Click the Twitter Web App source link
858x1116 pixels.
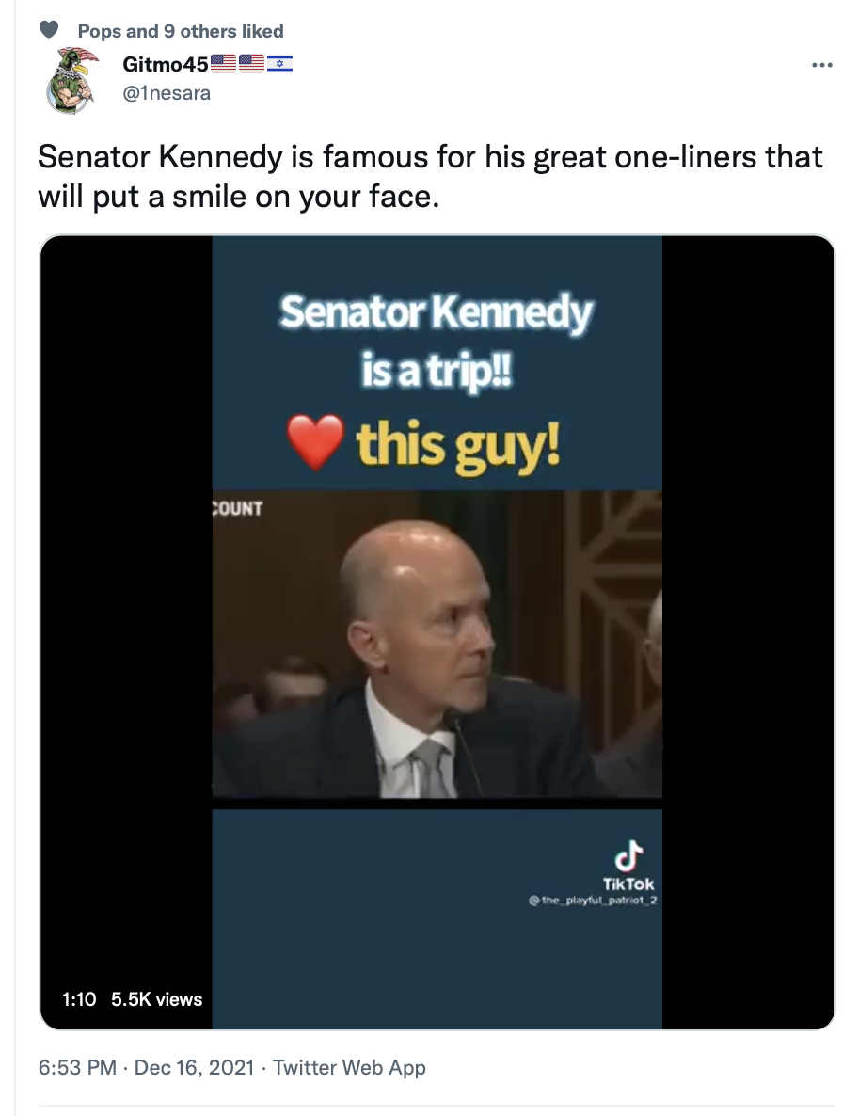coord(349,1067)
